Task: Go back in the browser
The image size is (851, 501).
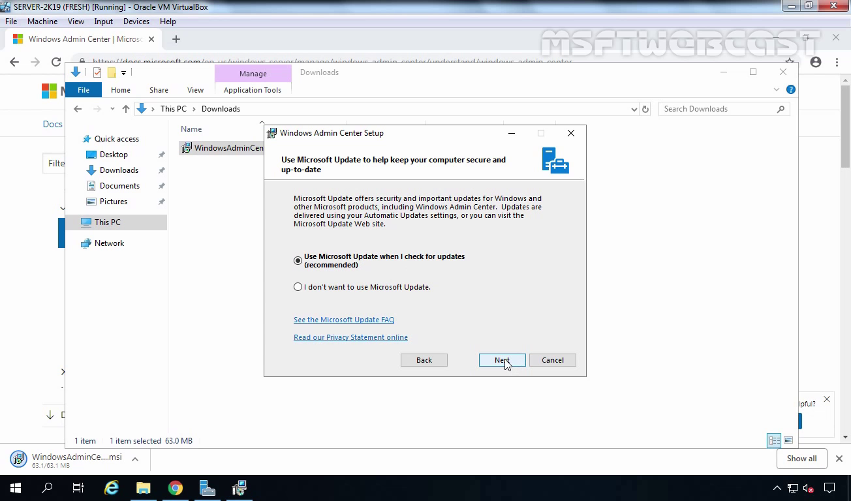Action: tap(14, 62)
